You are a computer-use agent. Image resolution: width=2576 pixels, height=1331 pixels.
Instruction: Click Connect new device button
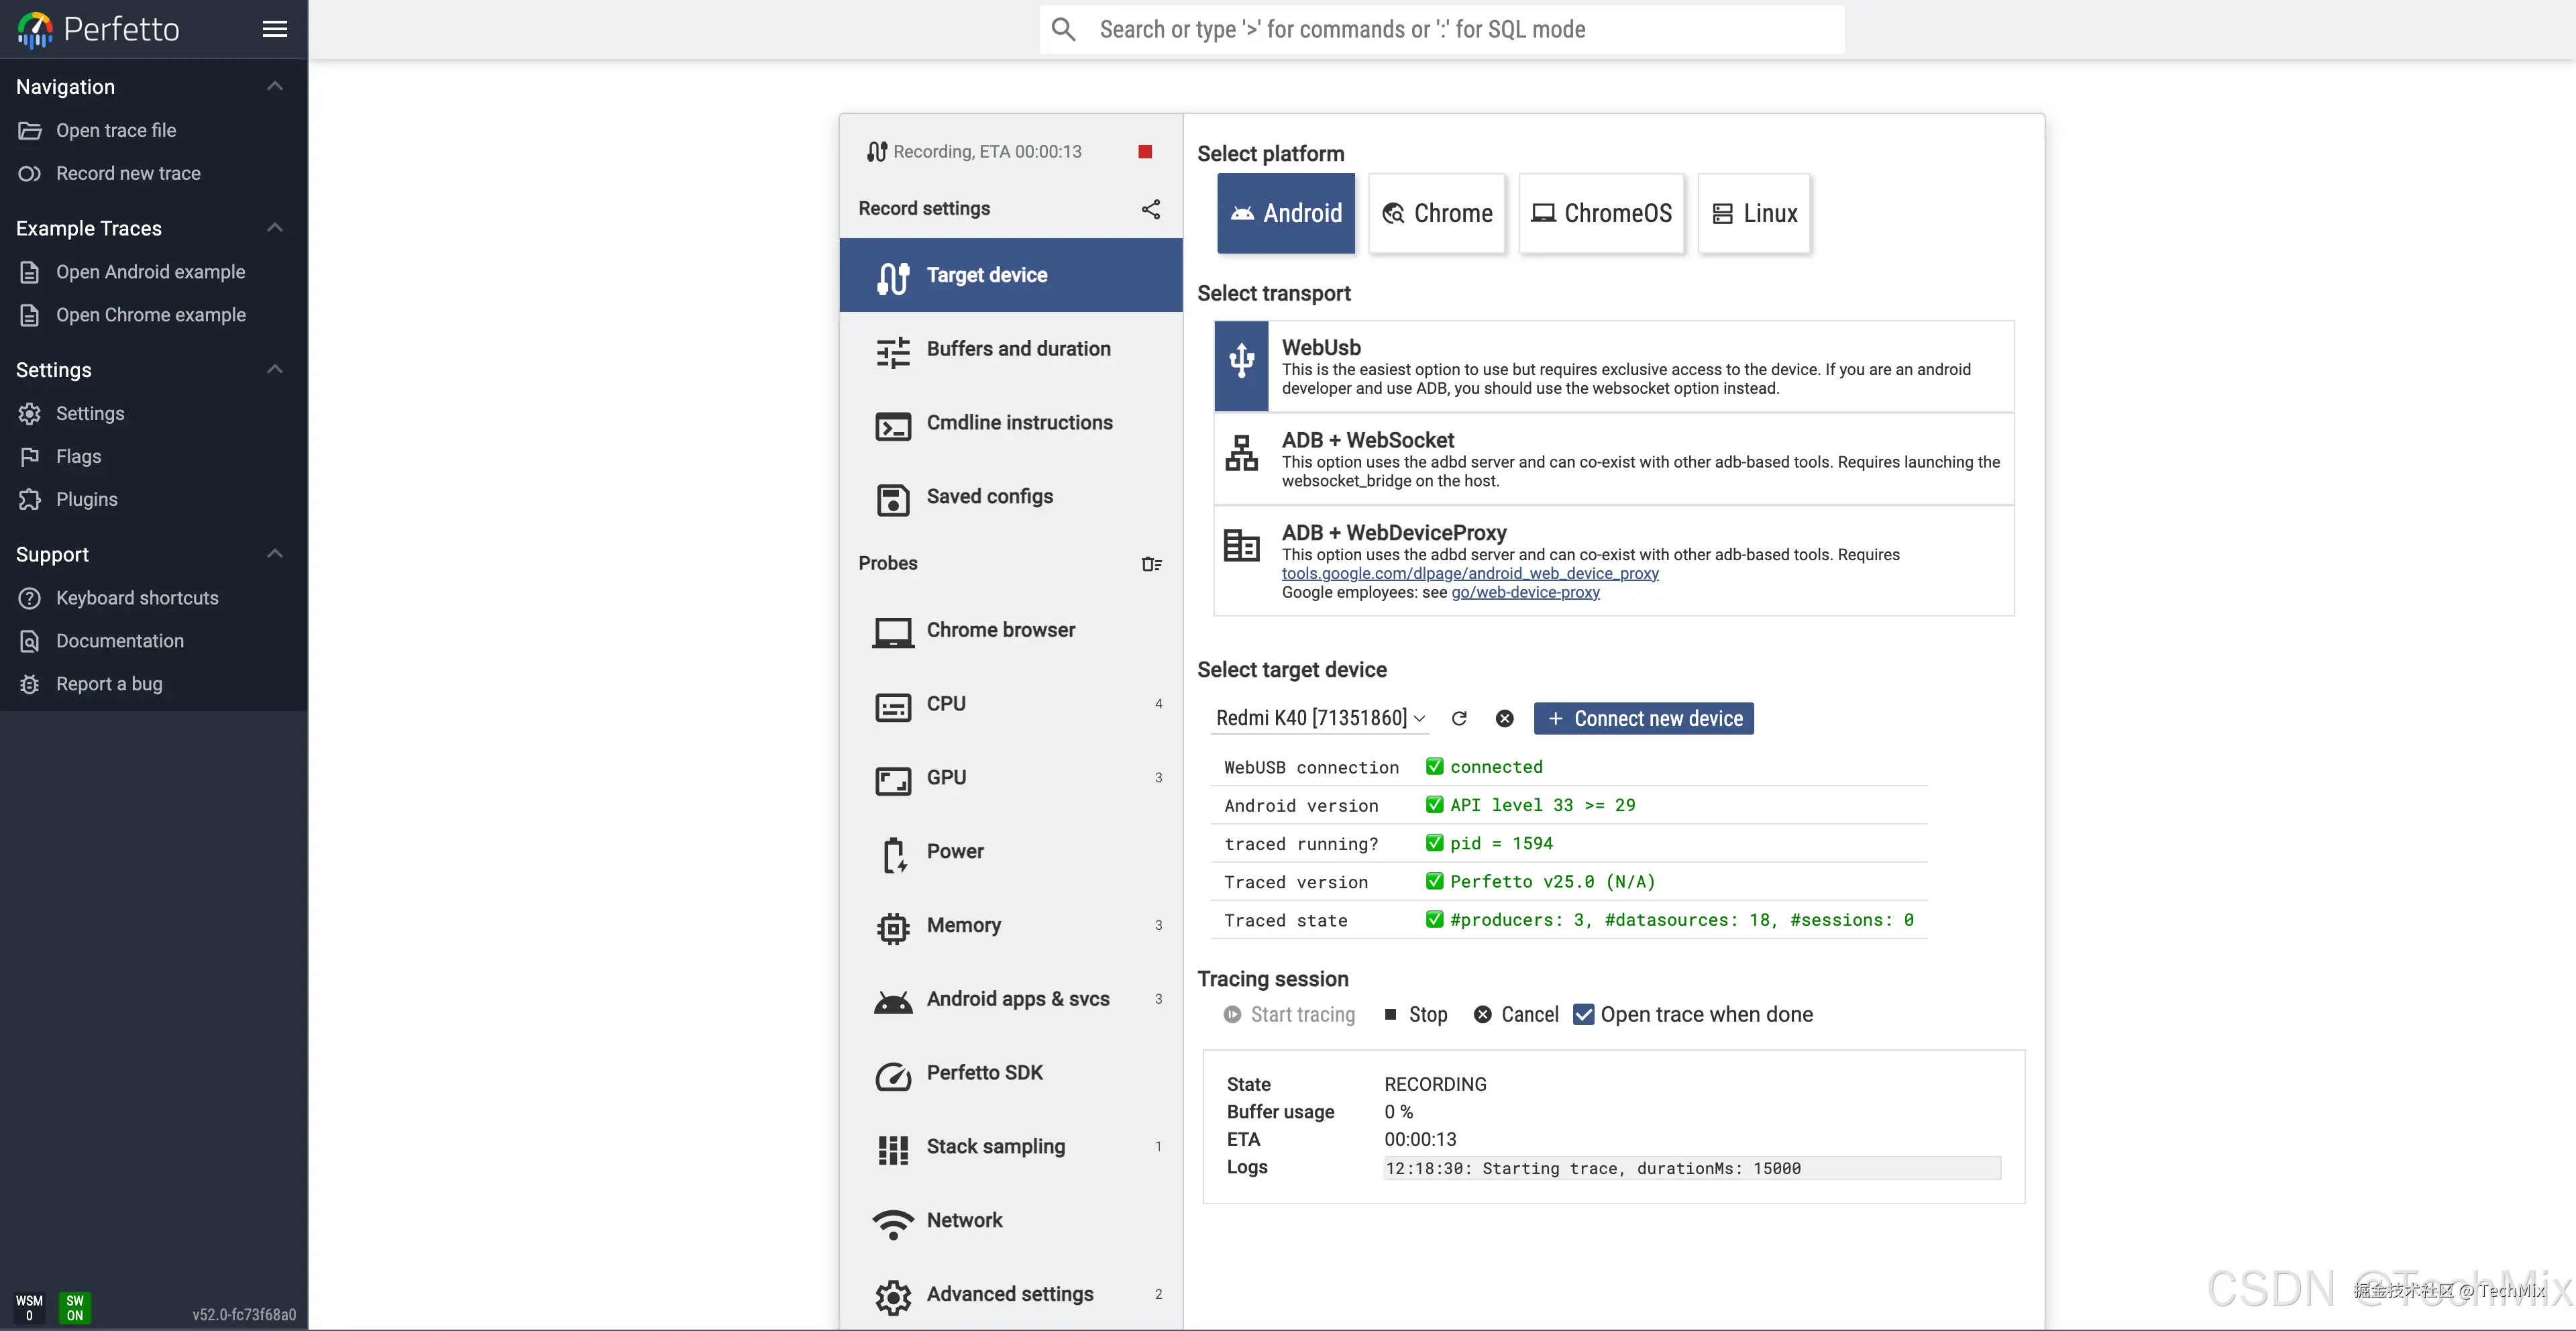[x=1643, y=718]
